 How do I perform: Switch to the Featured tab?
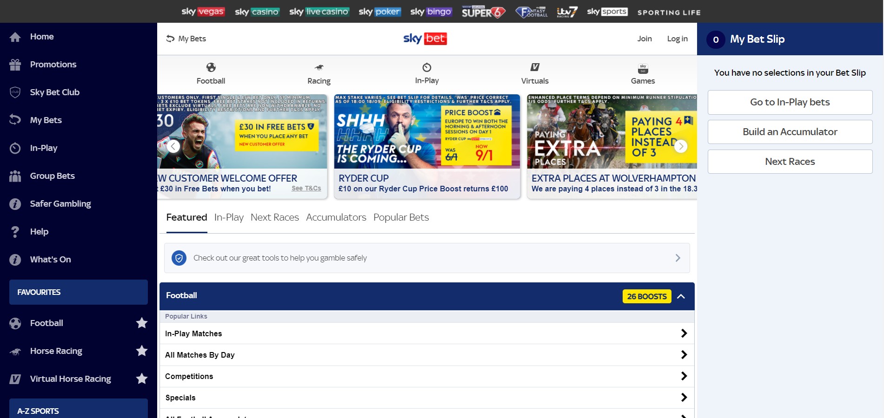pyautogui.click(x=186, y=217)
